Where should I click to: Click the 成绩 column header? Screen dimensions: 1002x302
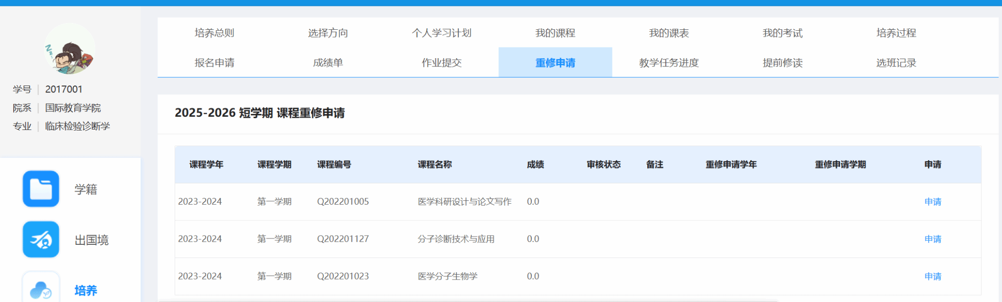click(x=535, y=165)
